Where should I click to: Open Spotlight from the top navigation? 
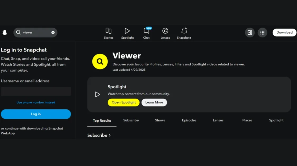[127, 33]
